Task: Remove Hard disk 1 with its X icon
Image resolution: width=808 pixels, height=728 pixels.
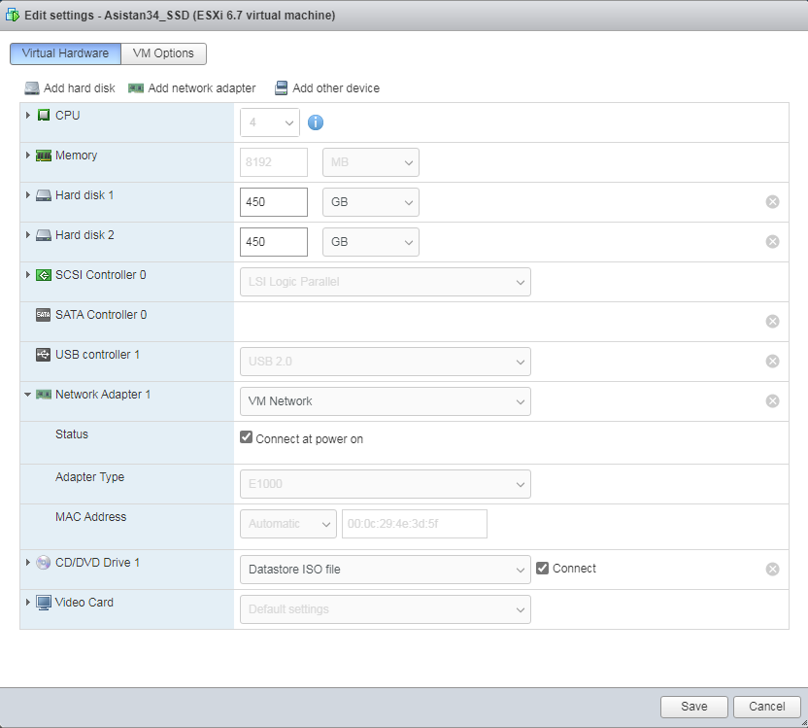Action: pos(772,202)
